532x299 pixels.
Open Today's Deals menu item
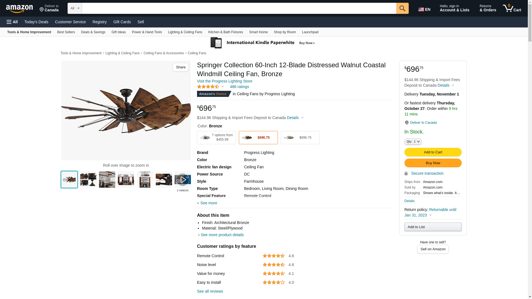[x=36, y=22]
